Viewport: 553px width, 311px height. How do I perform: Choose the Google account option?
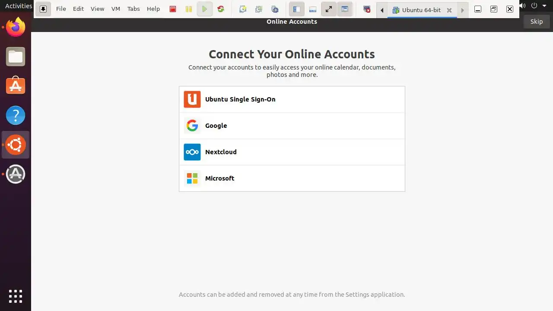292,126
